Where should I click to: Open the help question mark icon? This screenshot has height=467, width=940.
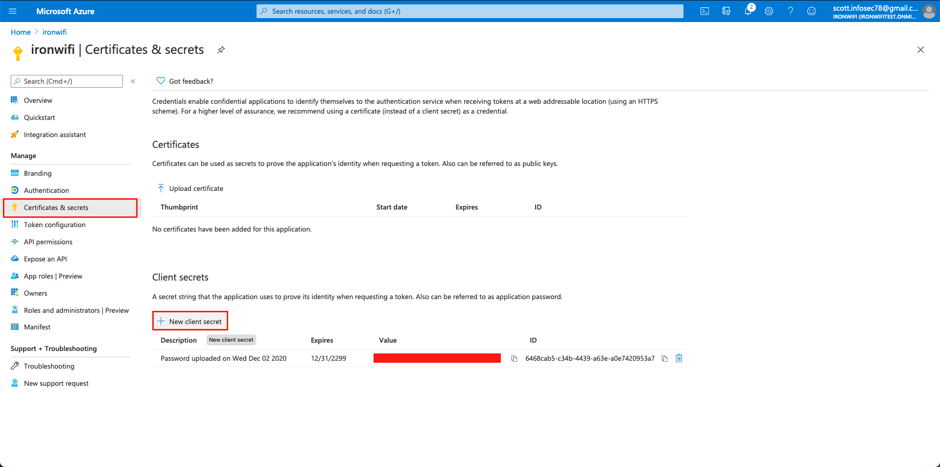coord(790,11)
